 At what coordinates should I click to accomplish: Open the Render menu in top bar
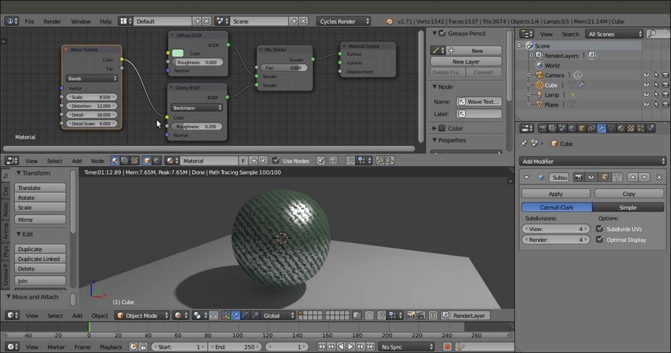click(52, 21)
